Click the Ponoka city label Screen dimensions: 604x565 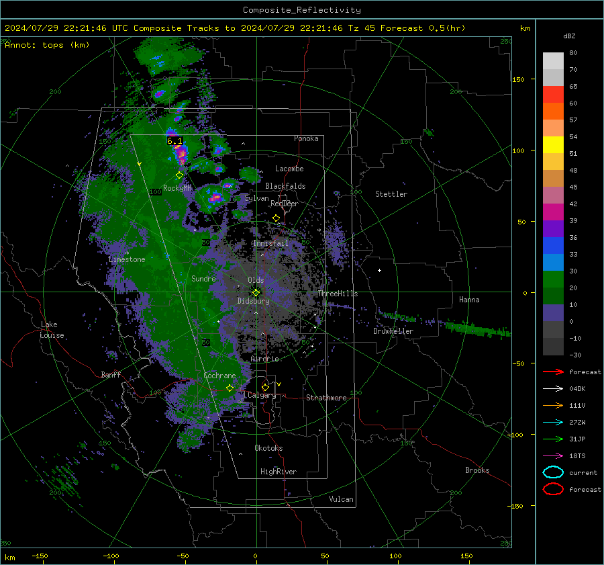[x=306, y=138]
